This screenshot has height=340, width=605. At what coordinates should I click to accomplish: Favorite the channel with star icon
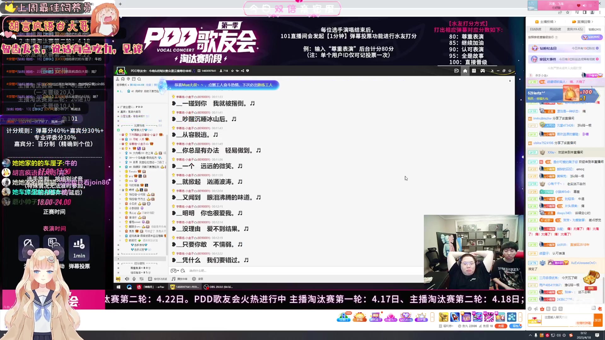[x=233, y=71]
